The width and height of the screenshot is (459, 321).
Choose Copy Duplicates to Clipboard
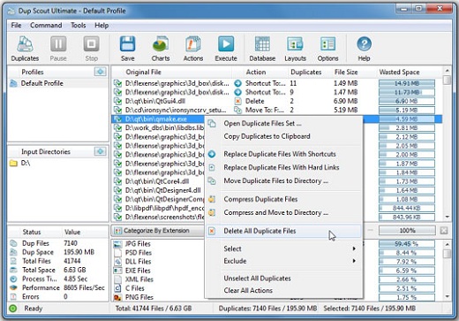283,136
